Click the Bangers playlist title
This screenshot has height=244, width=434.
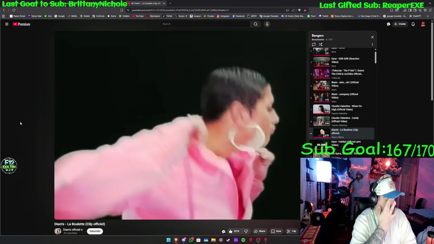(318, 36)
